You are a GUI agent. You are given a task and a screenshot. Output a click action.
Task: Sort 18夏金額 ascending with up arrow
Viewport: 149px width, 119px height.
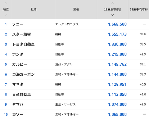113,3
